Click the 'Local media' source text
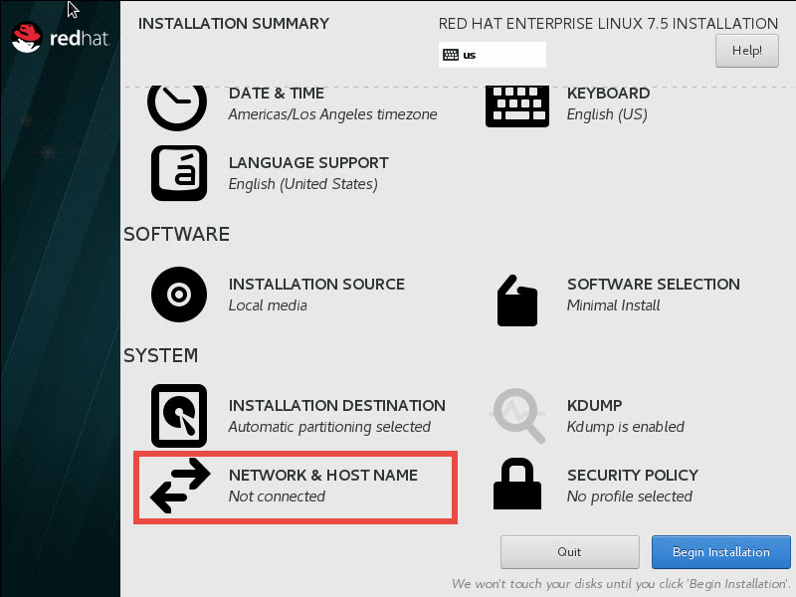 coord(268,305)
